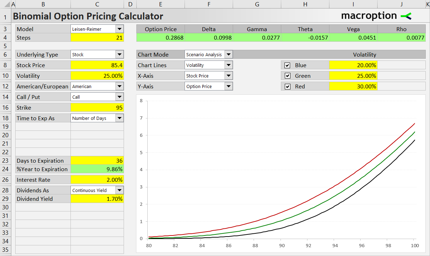Uncheck the Red volatility checkbox
The width and height of the screenshot is (430, 256).
(287, 87)
